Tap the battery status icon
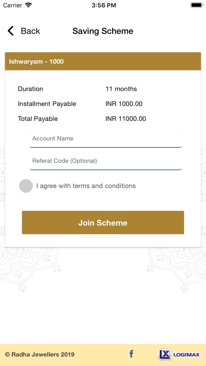The height and width of the screenshot is (366, 206). point(196,5)
